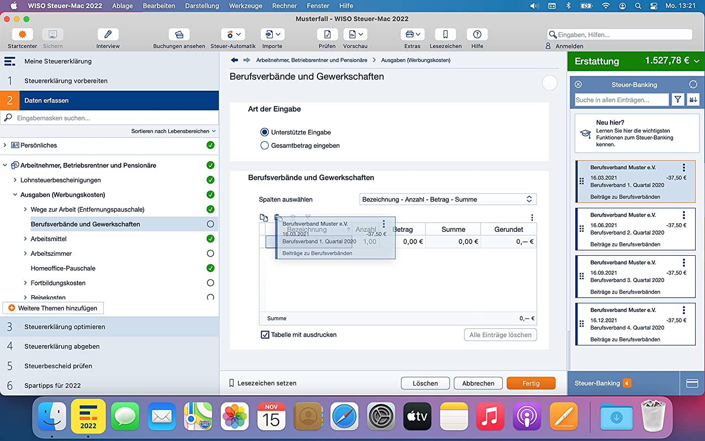Click the Interview pencil icon

[108, 35]
